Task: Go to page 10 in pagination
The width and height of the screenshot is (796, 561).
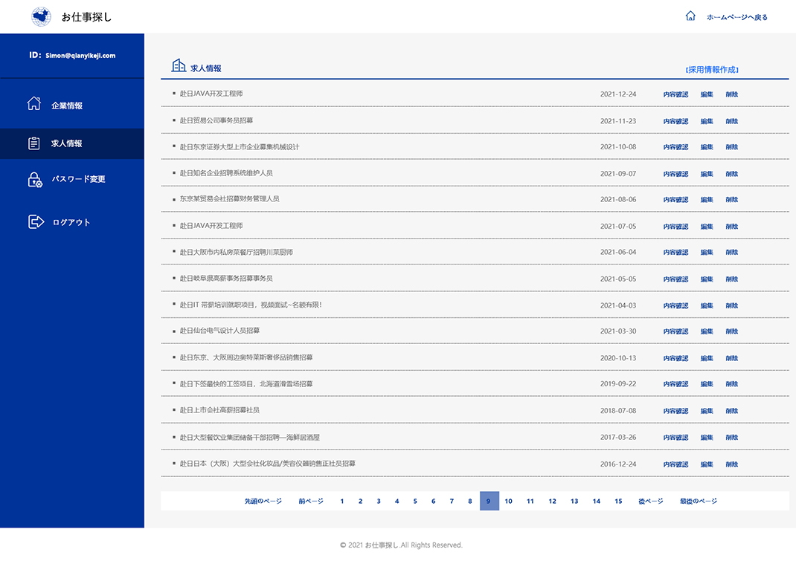Action: pos(508,502)
